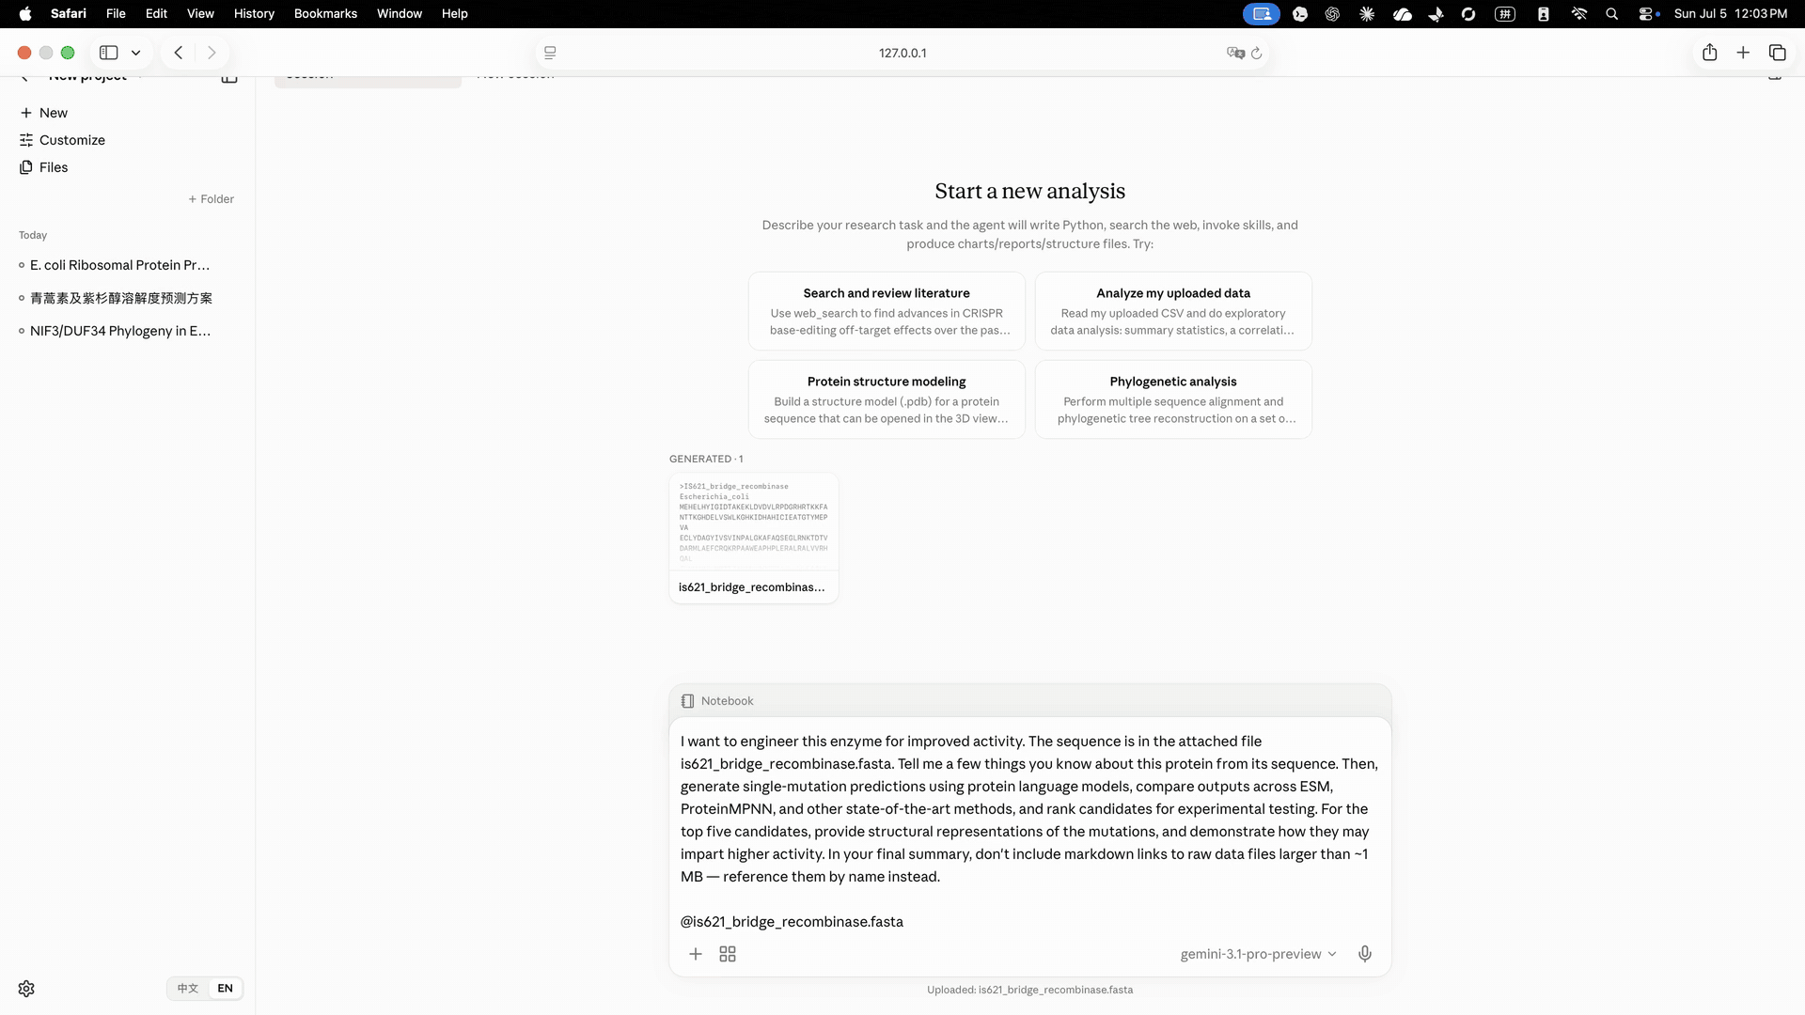The image size is (1805, 1015).
Task: Go forward with Safari forward arrow
Action: coord(212,53)
